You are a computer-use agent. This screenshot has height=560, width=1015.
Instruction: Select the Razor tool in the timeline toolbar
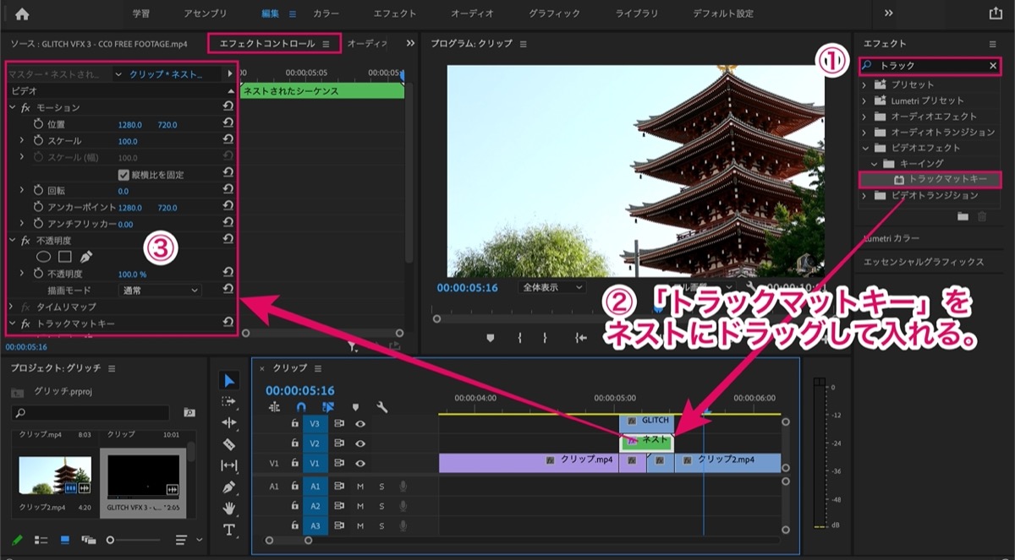(x=228, y=444)
